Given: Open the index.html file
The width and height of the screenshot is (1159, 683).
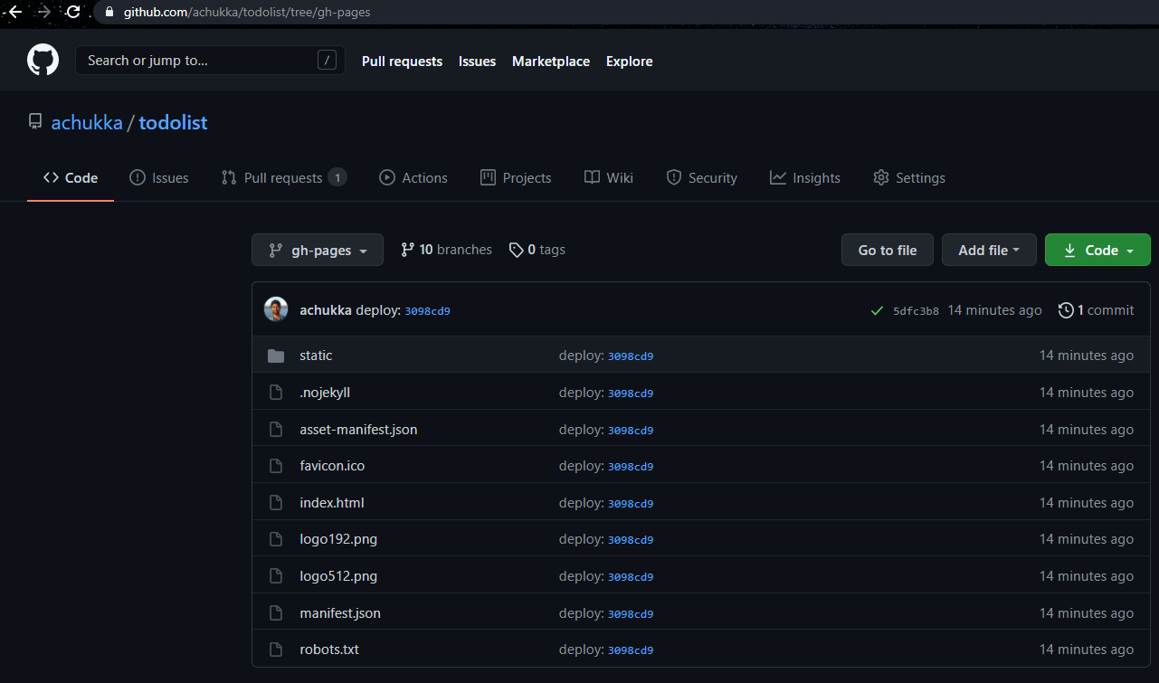Looking at the screenshot, I should [x=332, y=503].
